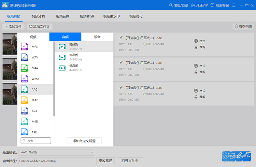Switch to the 视频合并 tab
This screenshot has height=167, width=256.
coord(62,16)
